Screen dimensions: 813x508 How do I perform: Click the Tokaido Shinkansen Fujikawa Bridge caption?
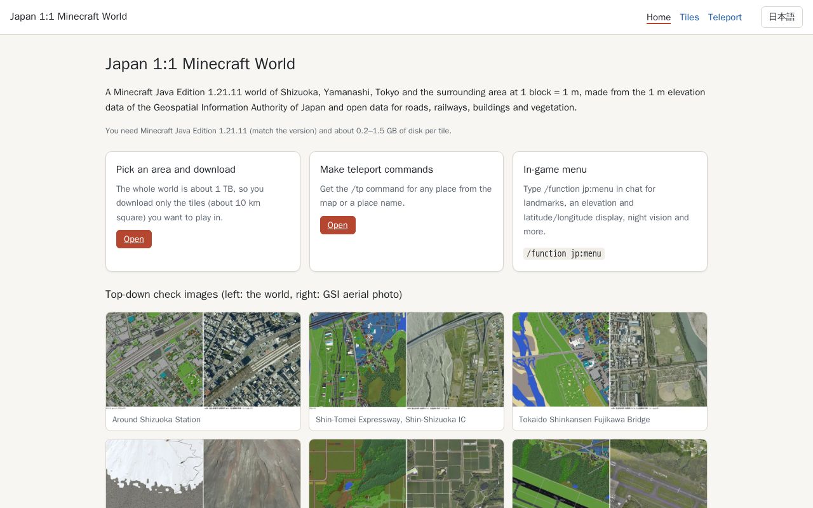pyautogui.click(x=584, y=420)
